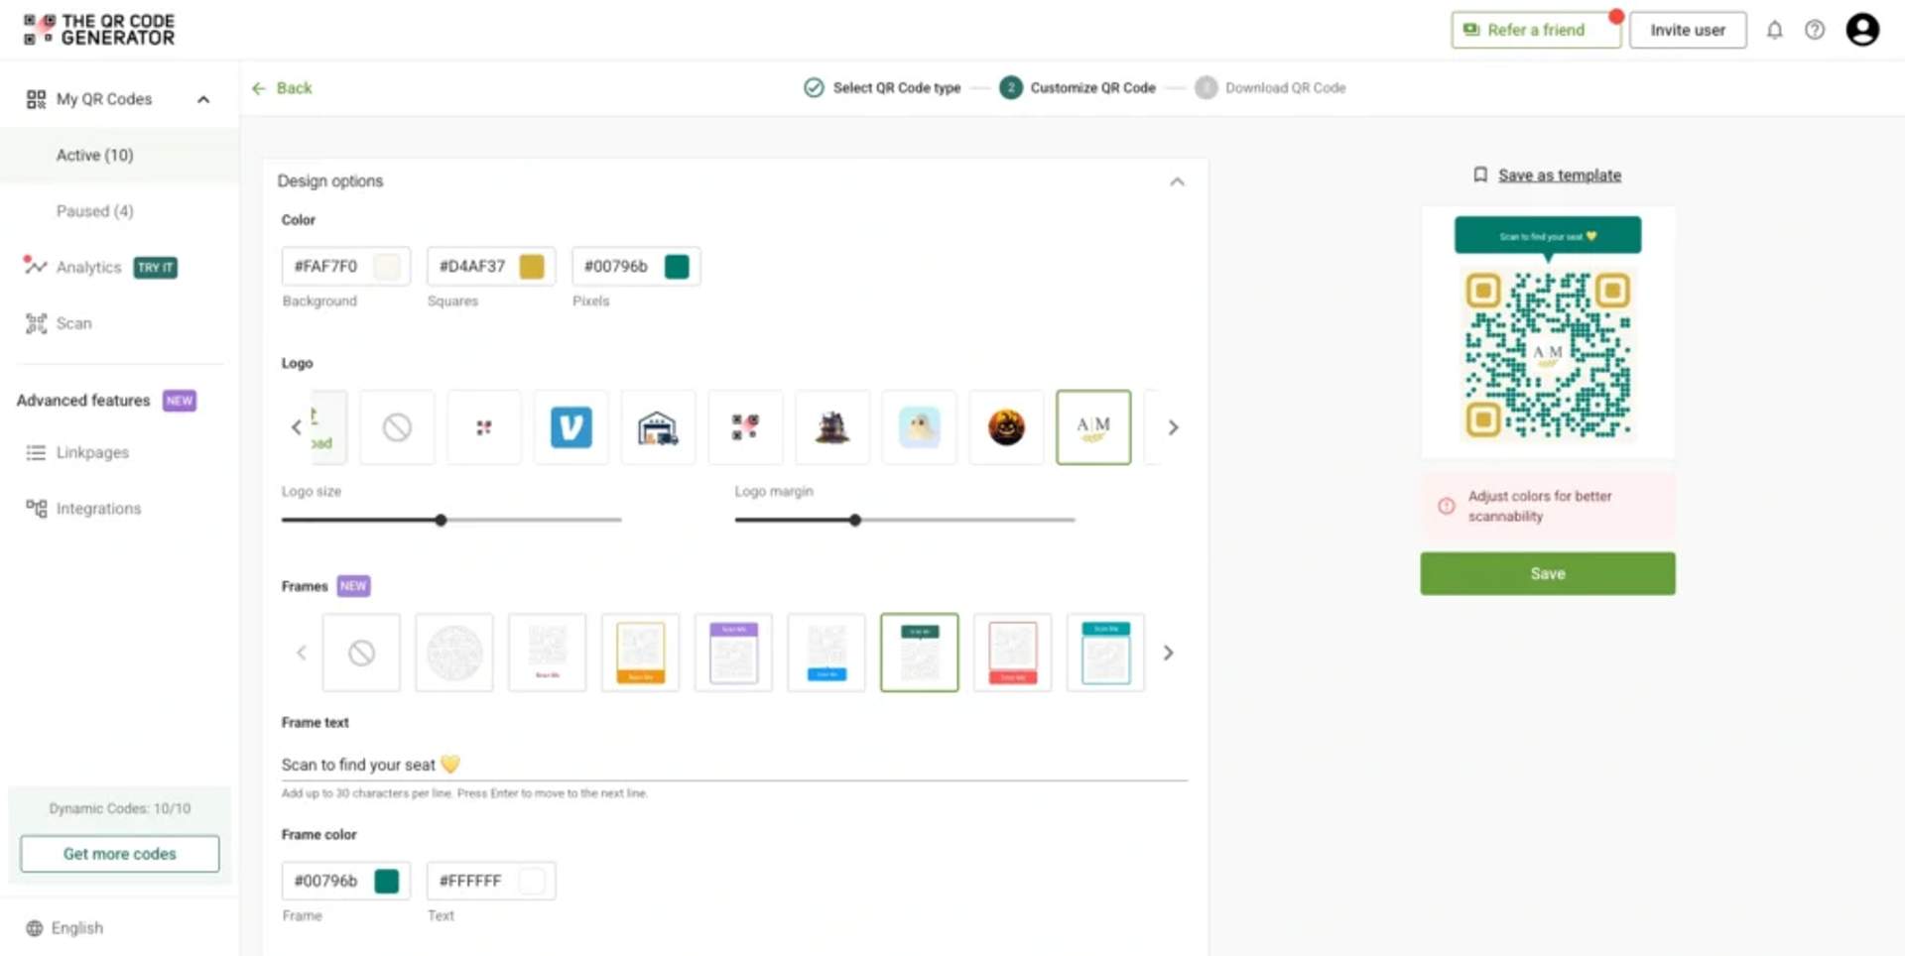This screenshot has width=1905, height=956.
Task: Go to Customize QR Code step
Action: click(1078, 87)
